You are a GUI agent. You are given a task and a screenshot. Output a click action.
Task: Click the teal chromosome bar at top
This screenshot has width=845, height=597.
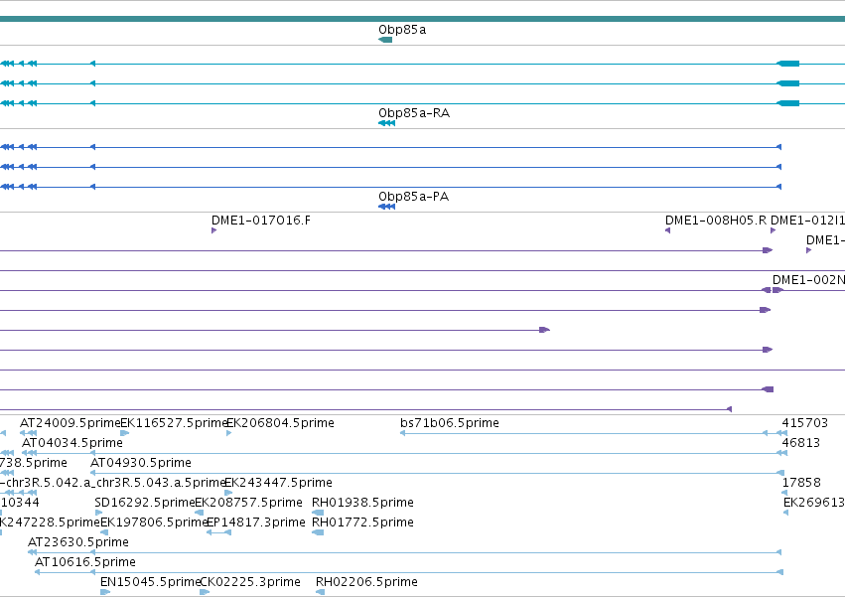point(423,19)
